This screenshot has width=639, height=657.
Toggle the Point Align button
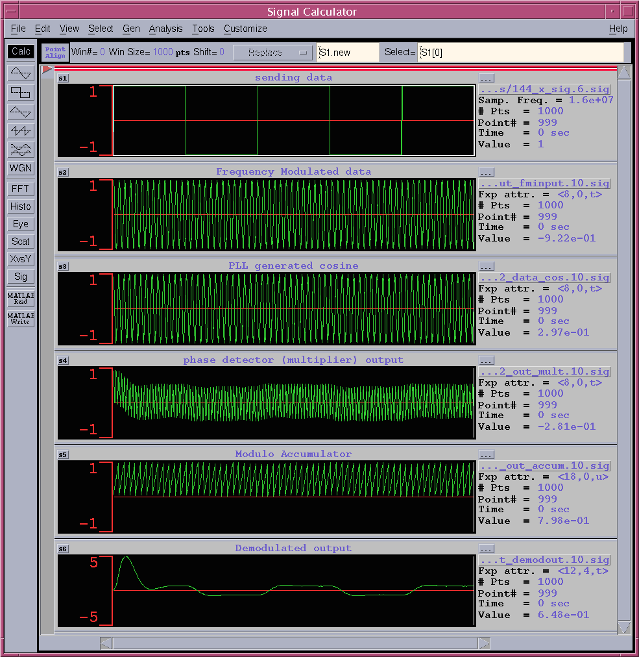tap(55, 53)
